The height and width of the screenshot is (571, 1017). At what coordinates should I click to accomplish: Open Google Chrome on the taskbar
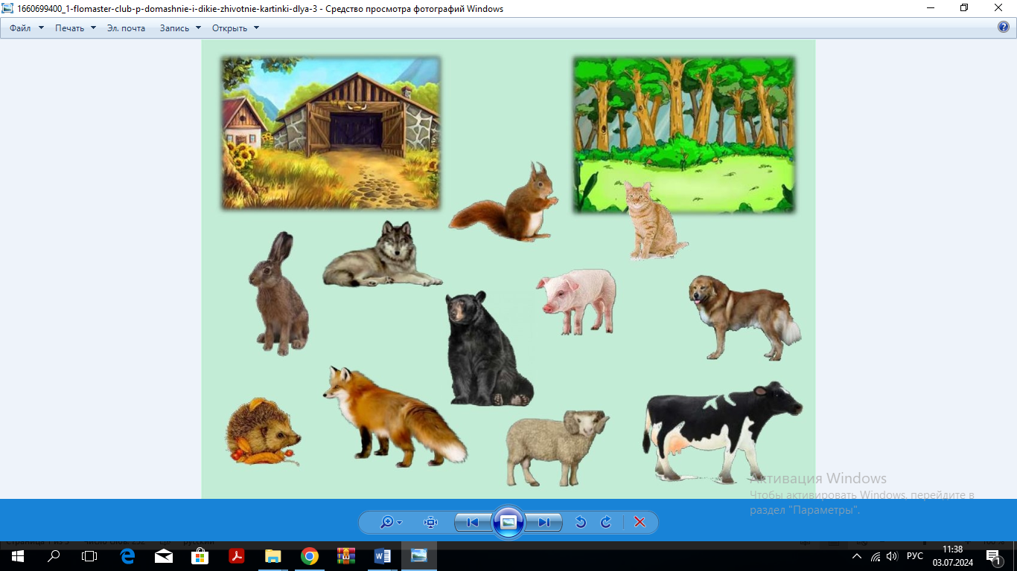(310, 556)
